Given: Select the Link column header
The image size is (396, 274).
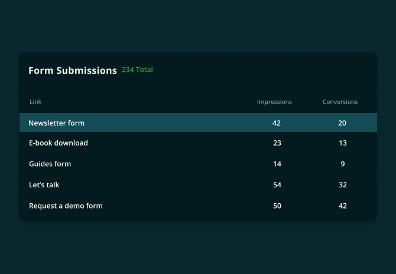Looking at the screenshot, I should pos(35,102).
